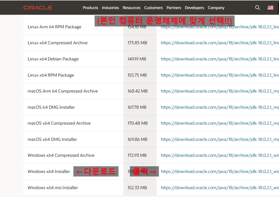Download Linux x64 RPM Package link

point(220,75)
